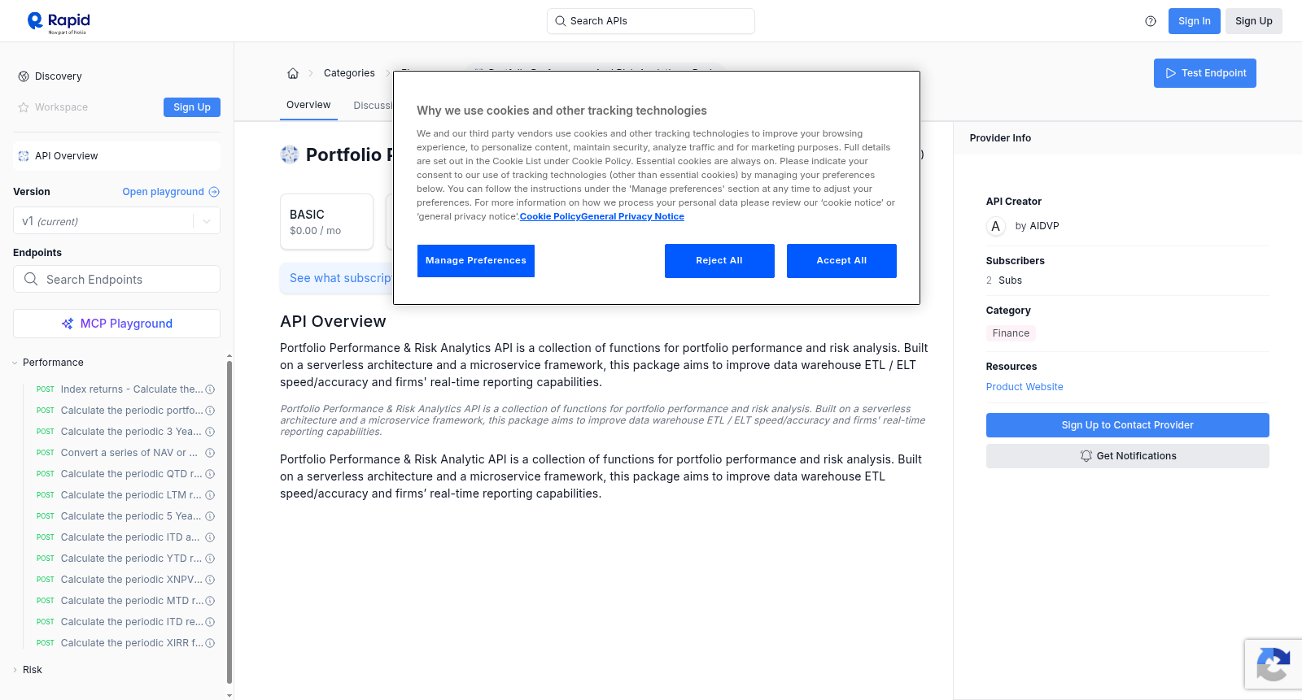Screen dimensions: 1302x700
Task: Show info for Index returns endpoint
Action: tap(210, 389)
